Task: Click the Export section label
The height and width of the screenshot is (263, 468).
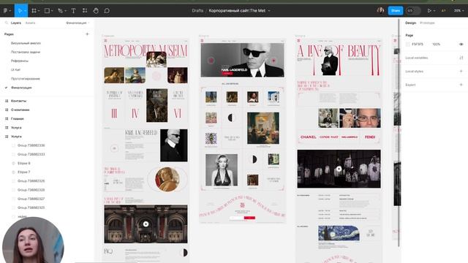Action: (410, 85)
